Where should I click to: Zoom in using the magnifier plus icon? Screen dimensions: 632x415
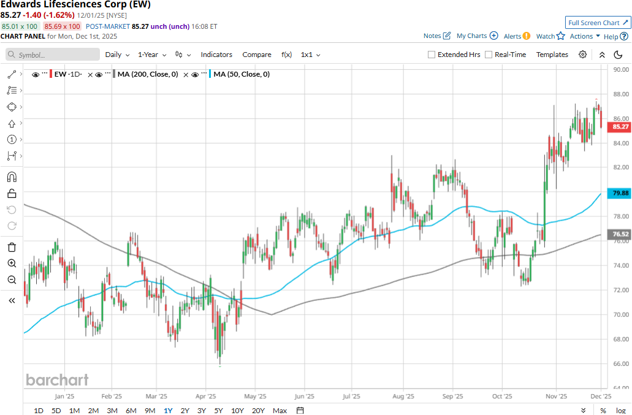pyautogui.click(x=12, y=264)
